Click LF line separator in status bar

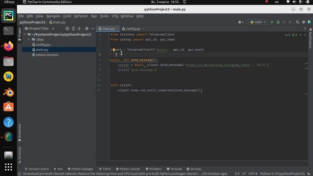244,174
